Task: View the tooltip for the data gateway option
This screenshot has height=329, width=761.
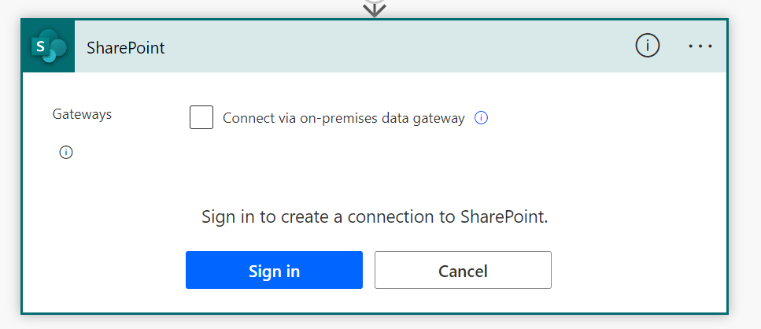Action: click(482, 118)
